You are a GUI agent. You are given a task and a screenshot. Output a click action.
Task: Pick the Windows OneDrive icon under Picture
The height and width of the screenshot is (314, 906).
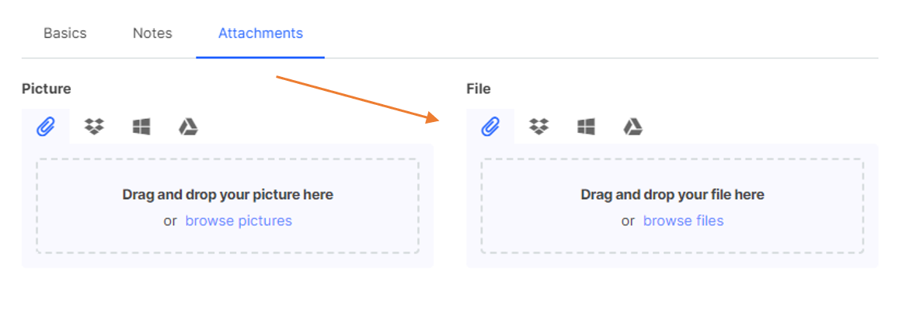click(141, 126)
